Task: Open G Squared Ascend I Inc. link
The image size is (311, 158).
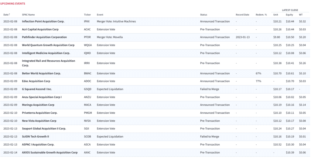Action: [37, 89]
